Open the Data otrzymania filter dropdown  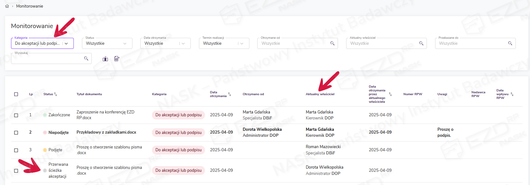[183, 43]
